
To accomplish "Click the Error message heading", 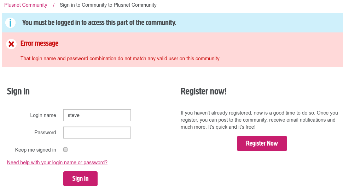I will pyautogui.click(x=39, y=43).
